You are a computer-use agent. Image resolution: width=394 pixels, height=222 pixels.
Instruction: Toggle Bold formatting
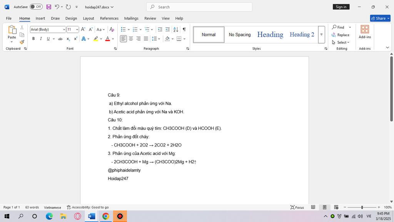[x=33, y=39]
